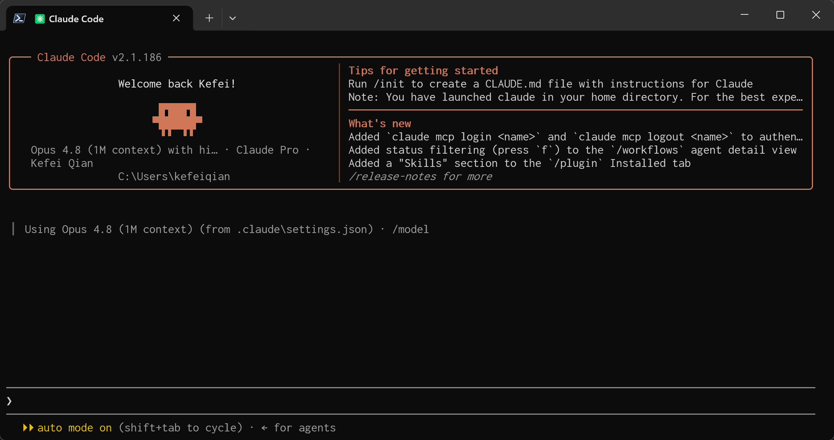Click the '/model' text

(x=410, y=230)
